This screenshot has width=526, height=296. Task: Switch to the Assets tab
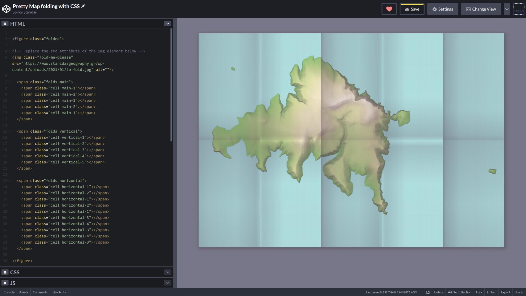tap(23, 292)
